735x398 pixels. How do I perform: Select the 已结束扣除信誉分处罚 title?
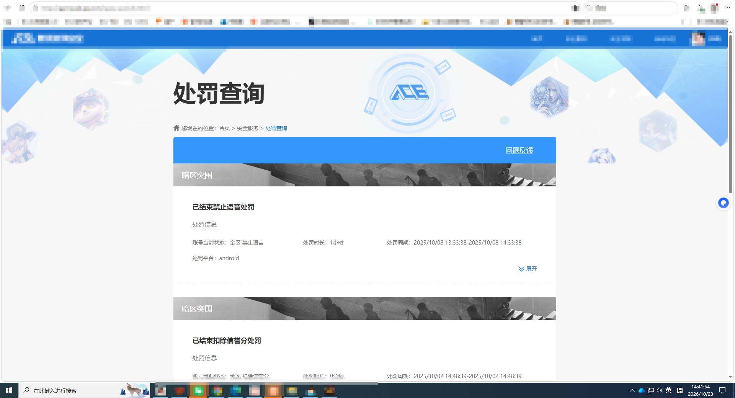[x=227, y=341]
